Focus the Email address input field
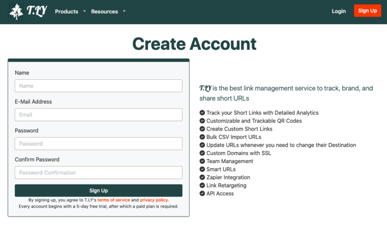 click(x=99, y=115)
